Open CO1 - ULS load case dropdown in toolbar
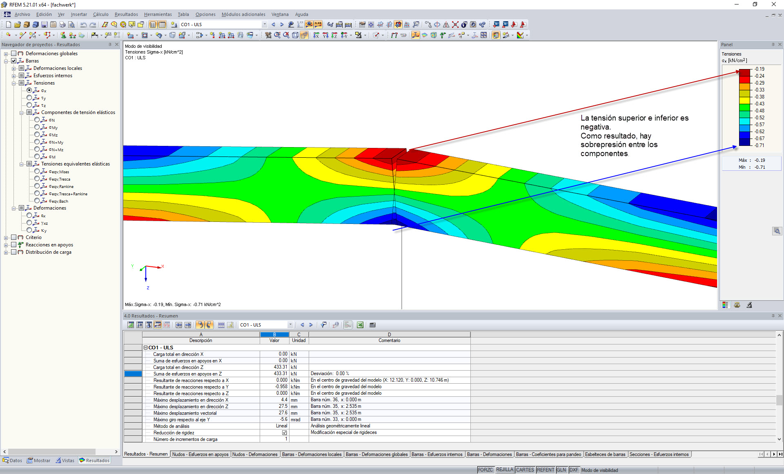The width and height of the screenshot is (784, 474). pos(264,25)
